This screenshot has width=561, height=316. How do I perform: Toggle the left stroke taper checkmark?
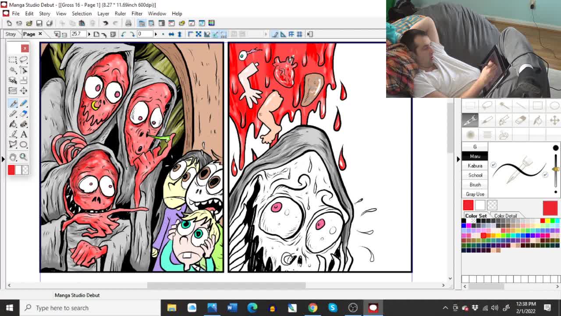(x=494, y=165)
